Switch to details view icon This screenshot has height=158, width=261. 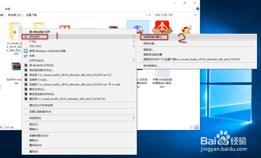pos(192,127)
